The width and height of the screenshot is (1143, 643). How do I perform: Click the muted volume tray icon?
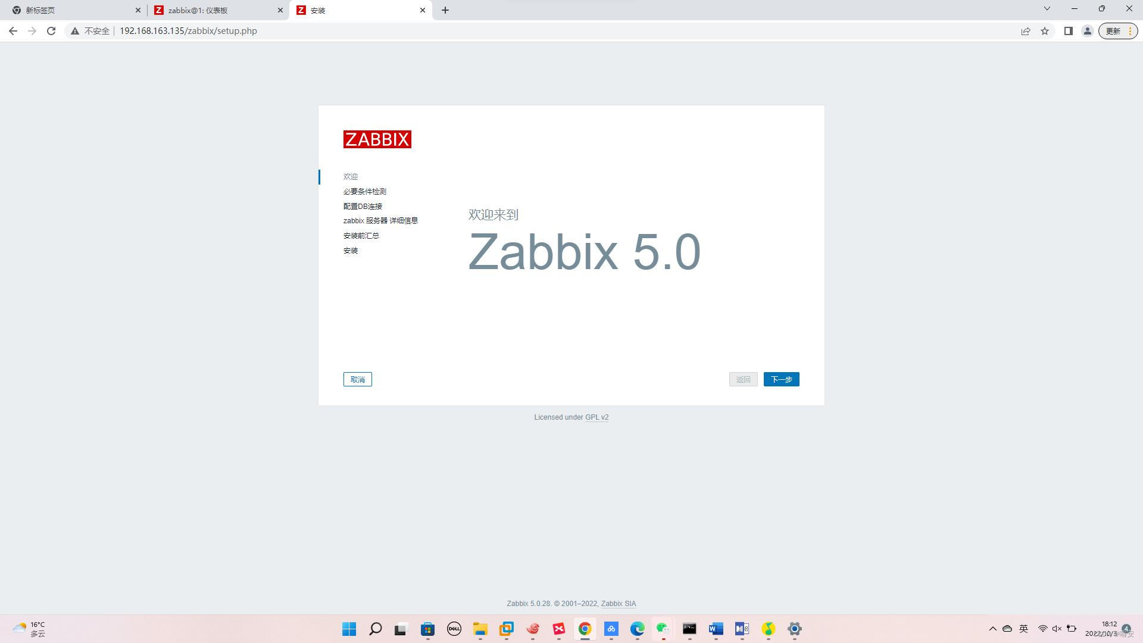pos(1057,629)
